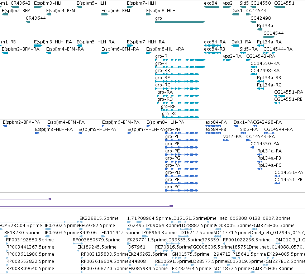Select the RE13230.5prime EST label
305x274 pixels.
point(22,233)
